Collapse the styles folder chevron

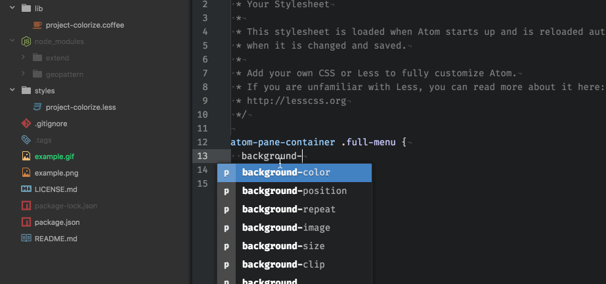click(x=12, y=91)
